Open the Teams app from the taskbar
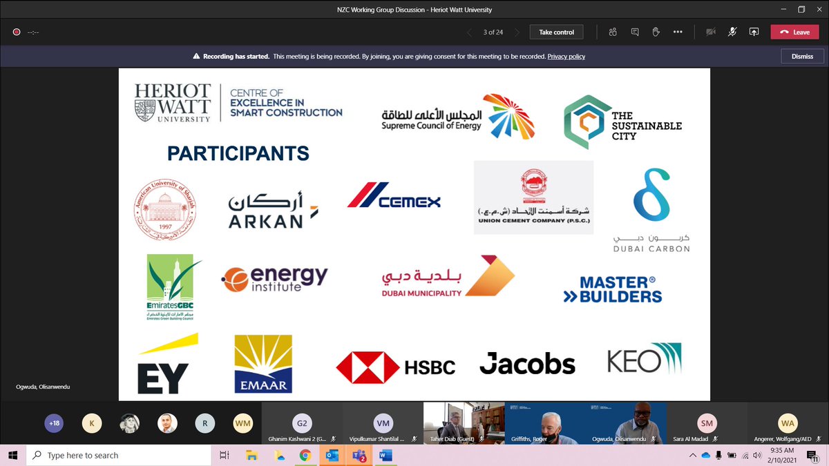 (359, 456)
